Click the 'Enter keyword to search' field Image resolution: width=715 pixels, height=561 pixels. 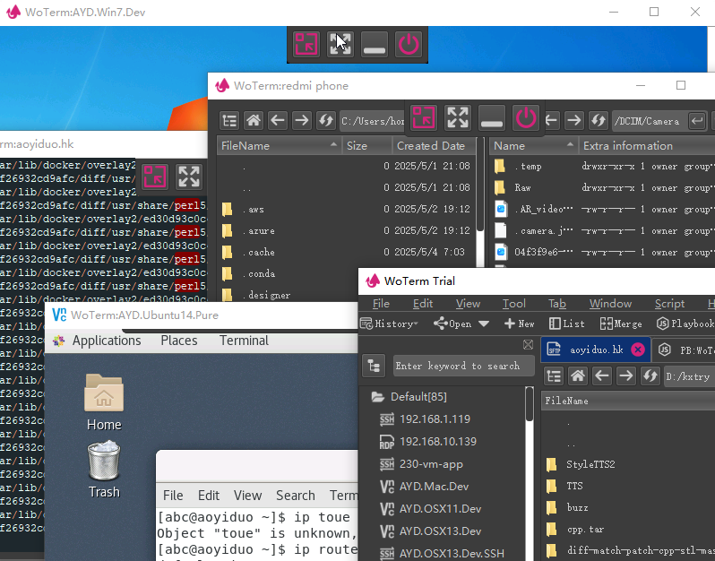click(457, 366)
